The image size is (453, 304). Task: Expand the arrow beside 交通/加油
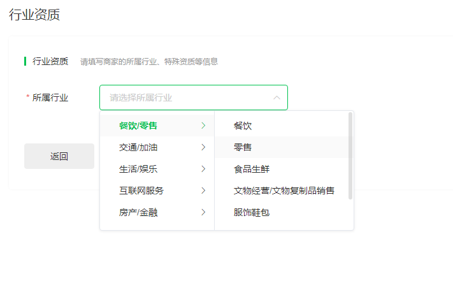point(203,147)
